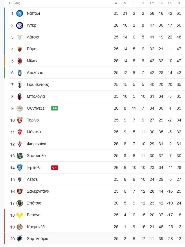The height and width of the screenshot is (247, 185).
Task: Open the red 0-1 result badge
Action: click(x=55, y=168)
